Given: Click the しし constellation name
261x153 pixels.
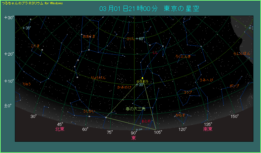Looking at the screenshot, I should pyautogui.click(x=155, y=53).
